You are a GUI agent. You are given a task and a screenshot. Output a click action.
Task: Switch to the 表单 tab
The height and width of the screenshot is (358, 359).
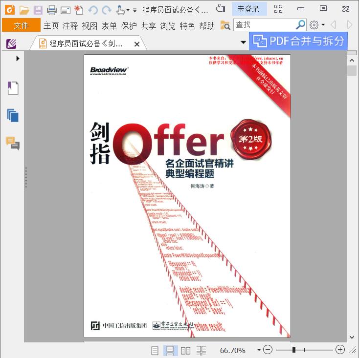109,25
